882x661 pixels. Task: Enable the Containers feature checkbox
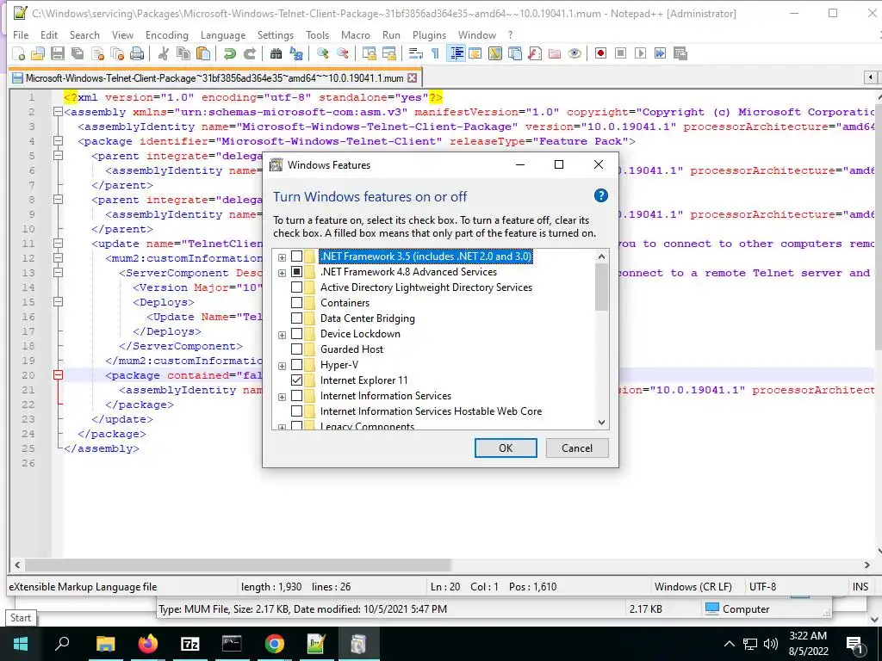(296, 303)
